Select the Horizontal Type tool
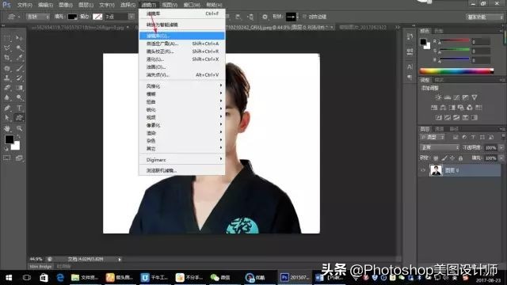Screen dimensions: 507x285 (19, 108)
